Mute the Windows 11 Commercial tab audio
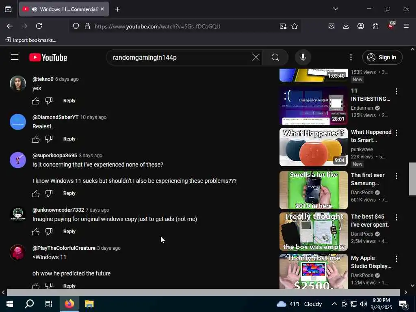Viewport: 416px width, 312px height. 35,9
